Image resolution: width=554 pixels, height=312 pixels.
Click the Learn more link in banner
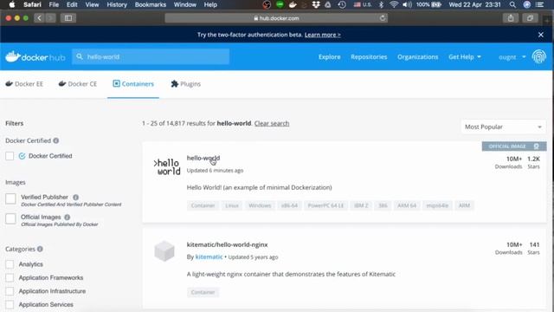(323, 35)
